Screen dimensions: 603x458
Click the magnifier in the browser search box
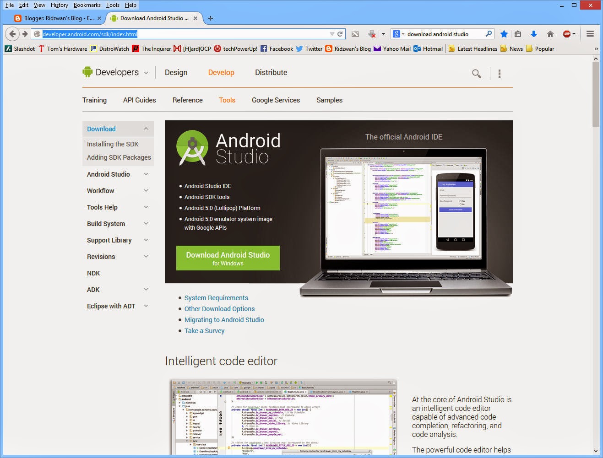[x=489, y=34]
